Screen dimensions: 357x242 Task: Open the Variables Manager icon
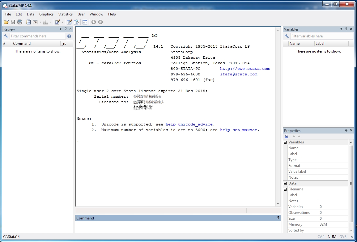click(x=85, y=22)
